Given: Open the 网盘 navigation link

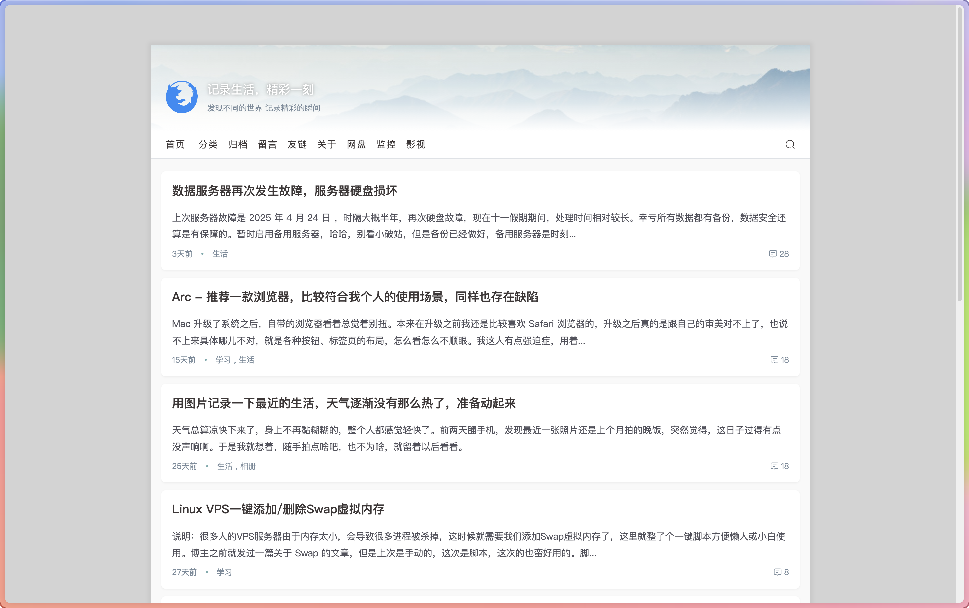Looking at the screenshot, I should [x=356, y=144].
